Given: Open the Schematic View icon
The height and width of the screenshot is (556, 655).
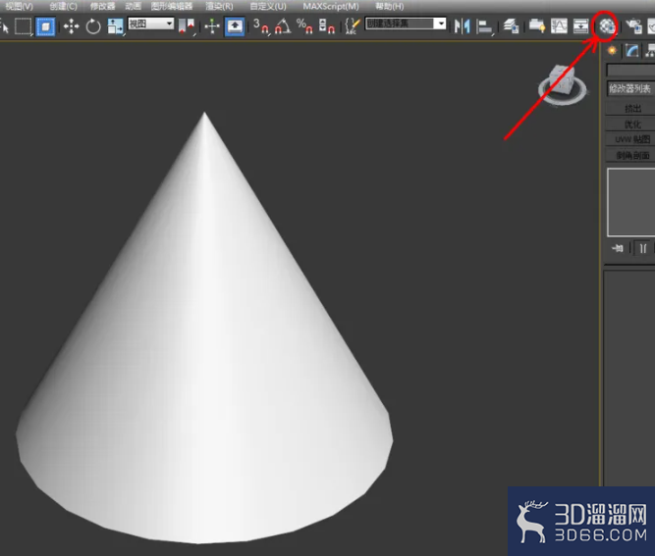Looking at the screenshot, I should point(580,26).
